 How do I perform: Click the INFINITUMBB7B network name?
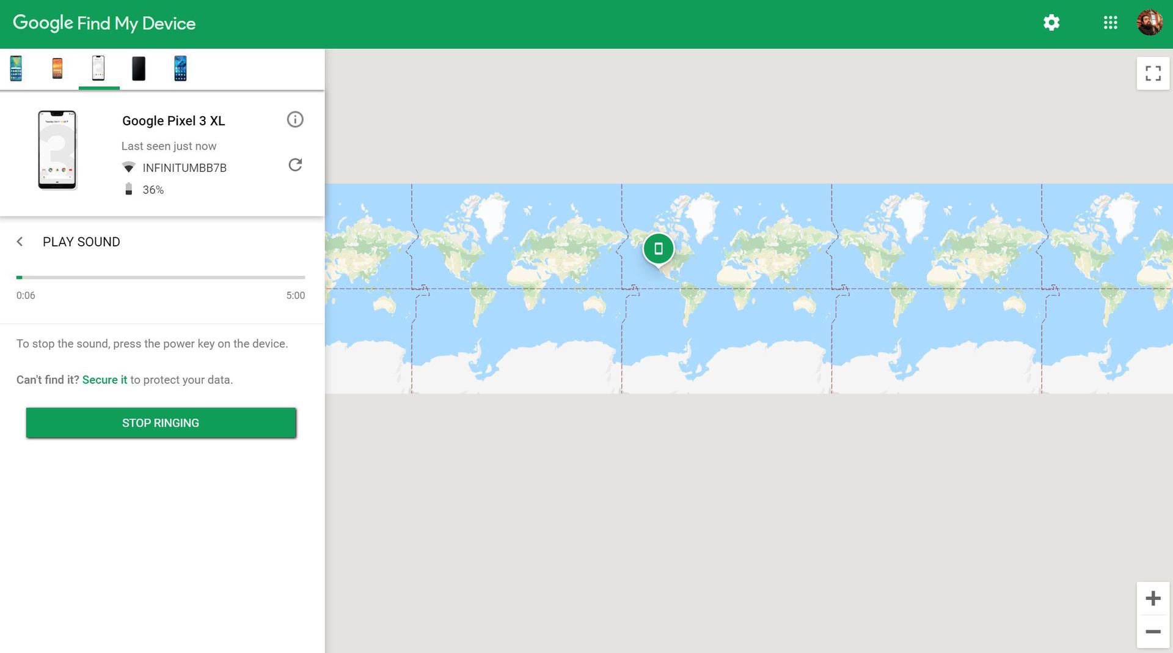coord(185,168)
